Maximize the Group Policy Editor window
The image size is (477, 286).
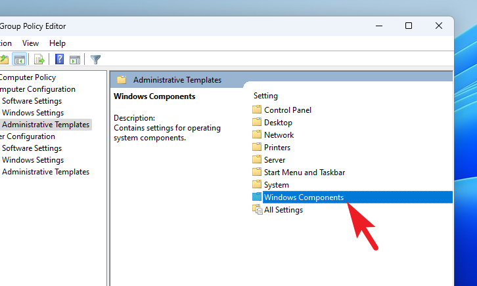(x=409, y=26)
